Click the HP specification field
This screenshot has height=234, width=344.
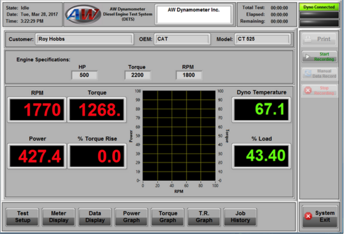85,75
